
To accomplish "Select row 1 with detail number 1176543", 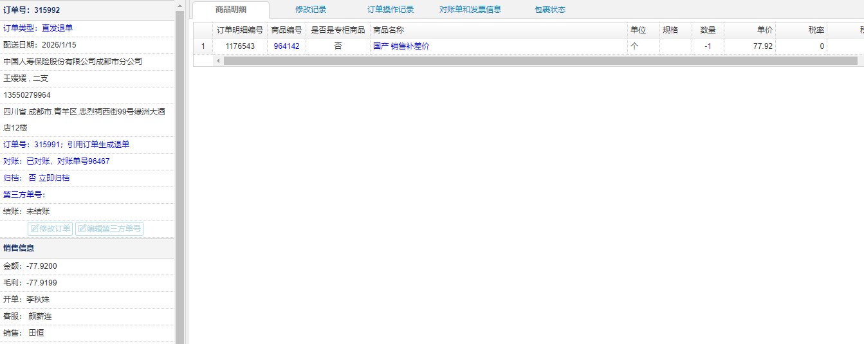I will [x=239, y=46].
